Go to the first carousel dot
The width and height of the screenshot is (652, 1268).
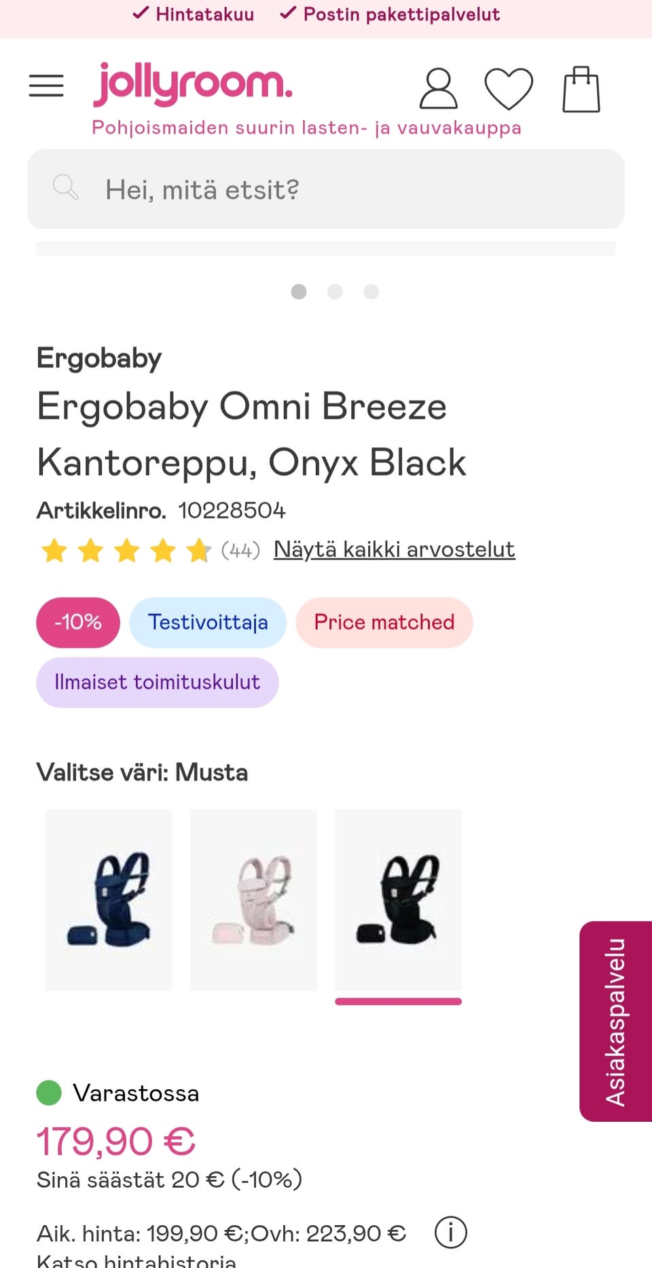(x=299, y=292)
